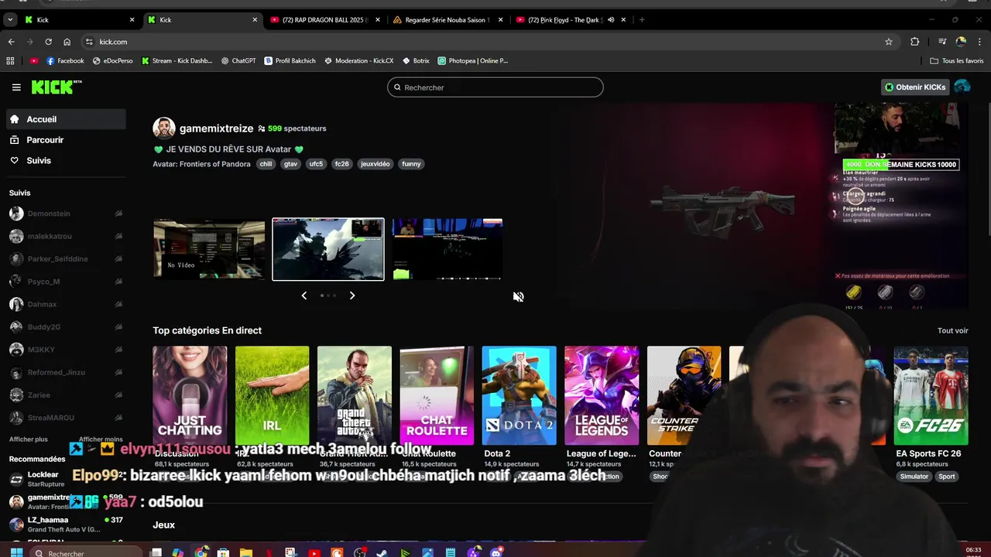Open the Facebook bookmark
991x557 pixels.
[x=65, y=60]
